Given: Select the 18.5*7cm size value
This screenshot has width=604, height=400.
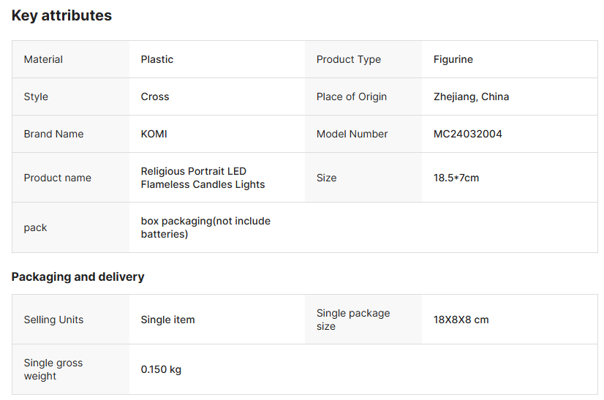Looking at the screenshot, I should tap(456, 178).
